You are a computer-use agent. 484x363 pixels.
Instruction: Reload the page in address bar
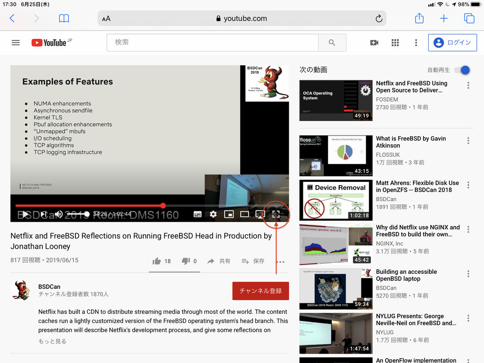click(x=378, y=19)
